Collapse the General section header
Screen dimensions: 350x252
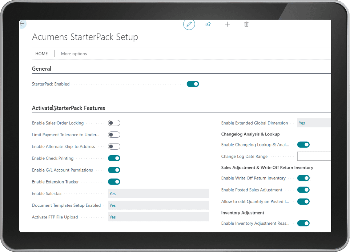coord(41,69)
